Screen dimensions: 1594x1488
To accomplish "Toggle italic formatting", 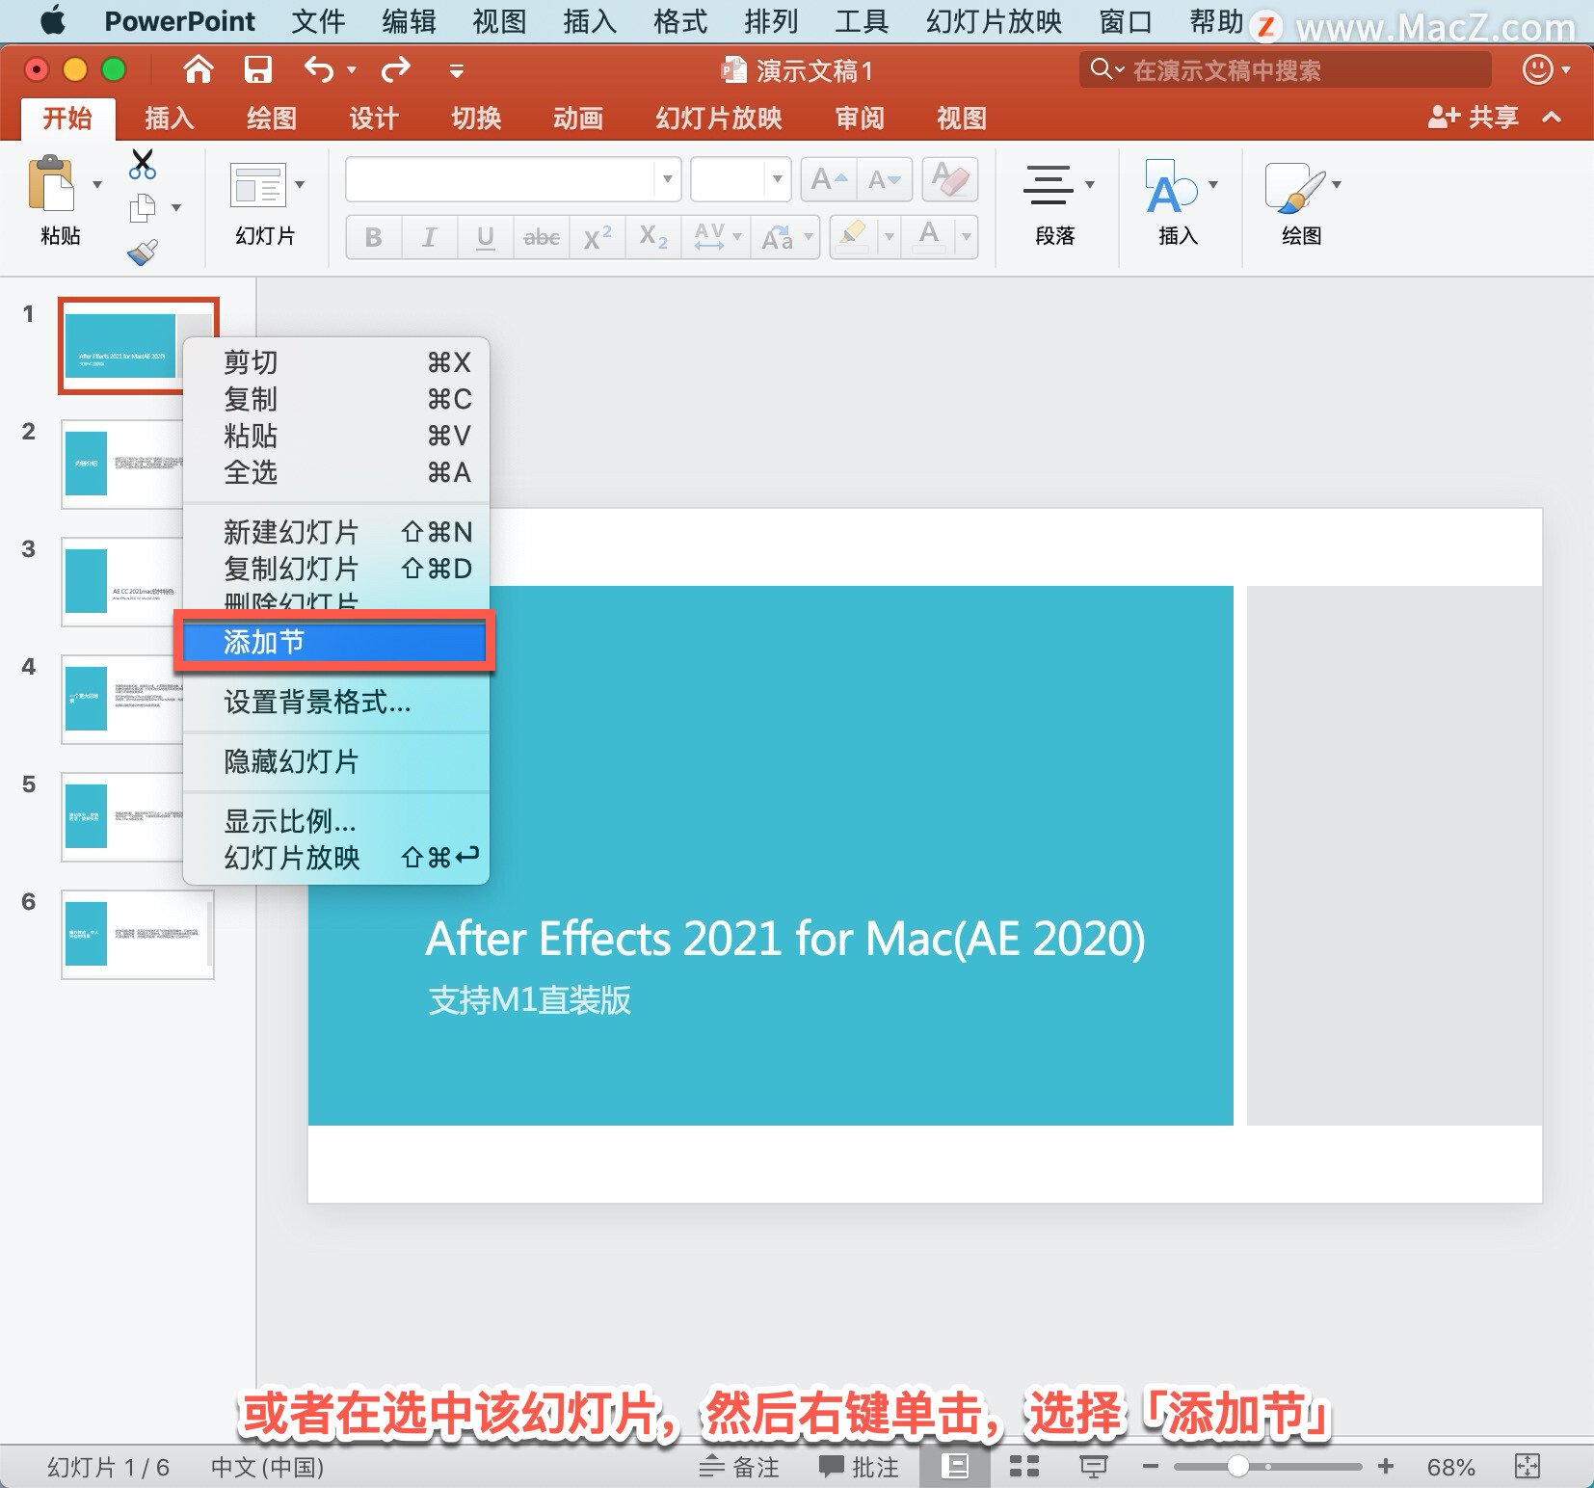I will pyautogui.click(x=430, y=237).
